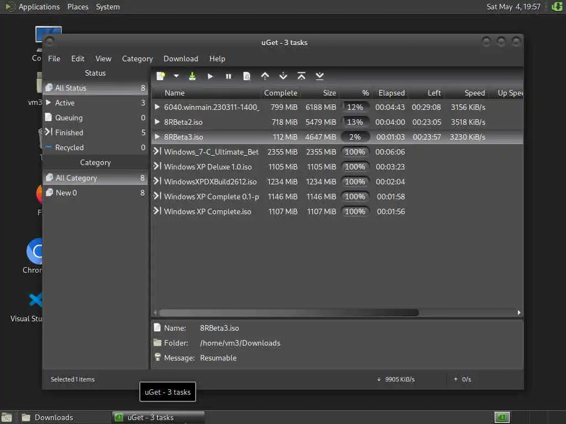Move selected download down one position
The height and width of the screenshot is (424, 566).
pyautogui.click(x=284, y=76)
